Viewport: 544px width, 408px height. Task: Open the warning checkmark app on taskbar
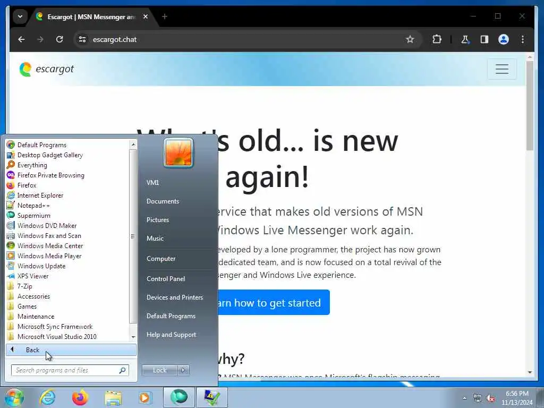point(212,397)
